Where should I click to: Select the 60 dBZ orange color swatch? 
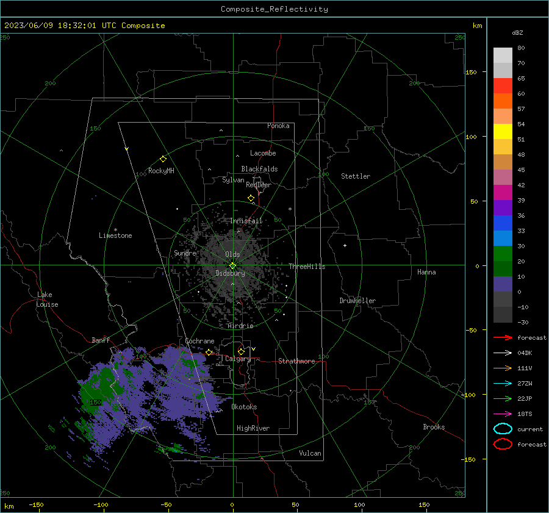pyautogui.click(x=503, y=101)
